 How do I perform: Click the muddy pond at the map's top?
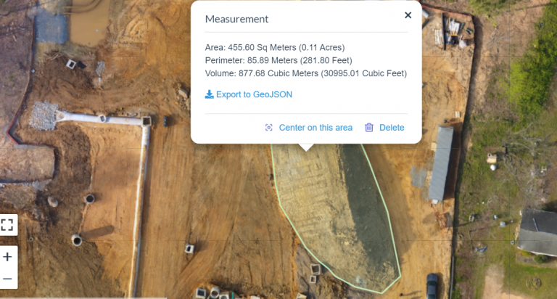tap(89, 21)
